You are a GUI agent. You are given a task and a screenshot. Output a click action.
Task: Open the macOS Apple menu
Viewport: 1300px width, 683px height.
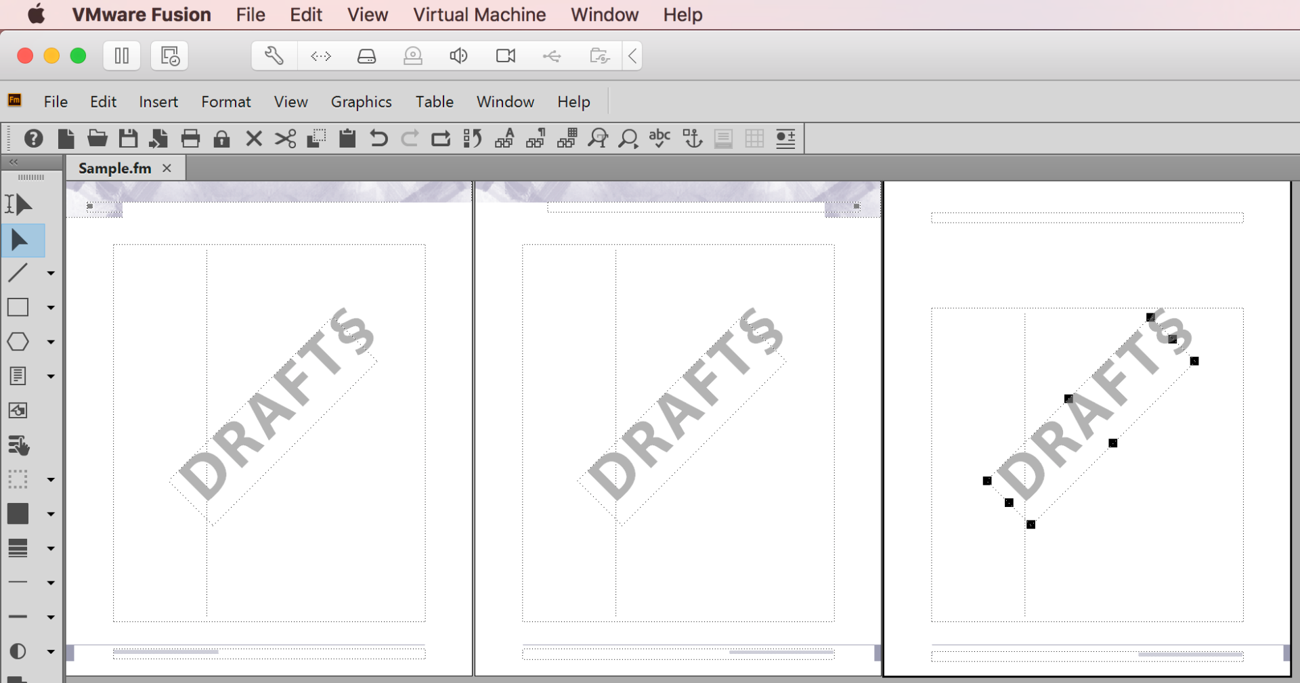[37, 14]
